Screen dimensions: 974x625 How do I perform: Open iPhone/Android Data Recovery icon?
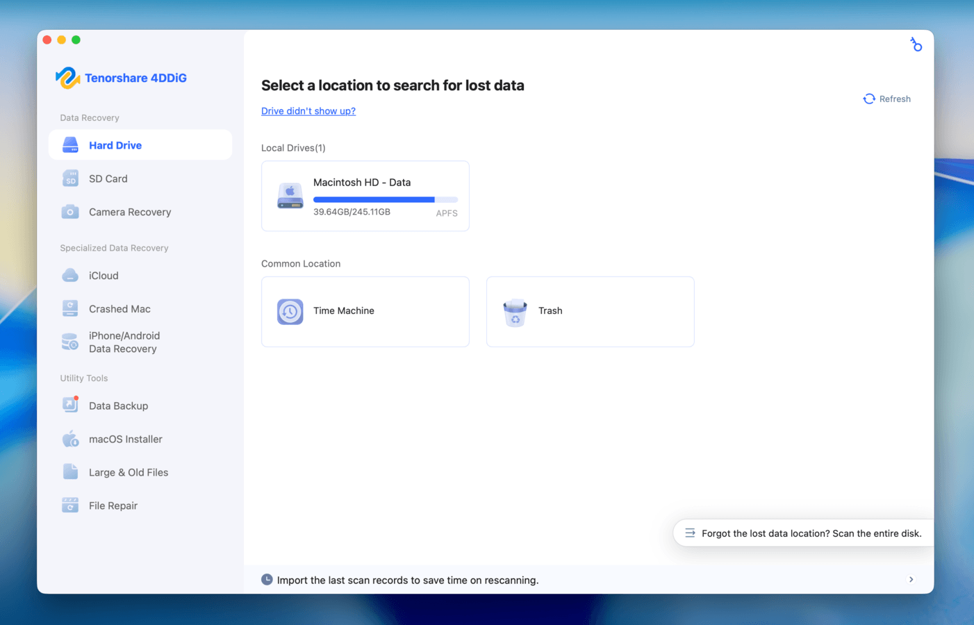pyautogui.click(x=70, y=342)
